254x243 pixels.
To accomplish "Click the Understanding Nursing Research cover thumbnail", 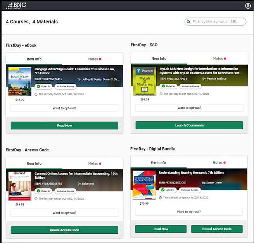I will click(144, 185).
